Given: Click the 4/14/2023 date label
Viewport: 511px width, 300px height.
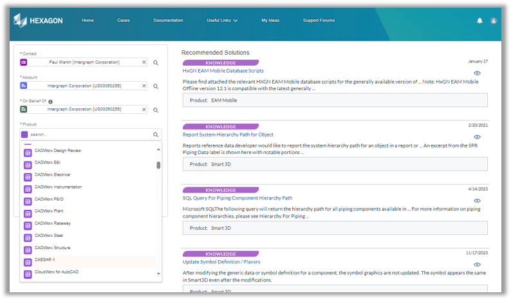Looking at the screenshot, I should 478,189.
